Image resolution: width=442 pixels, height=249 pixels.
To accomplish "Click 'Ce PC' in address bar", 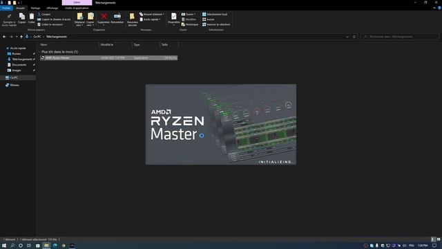I will (37, 37).
